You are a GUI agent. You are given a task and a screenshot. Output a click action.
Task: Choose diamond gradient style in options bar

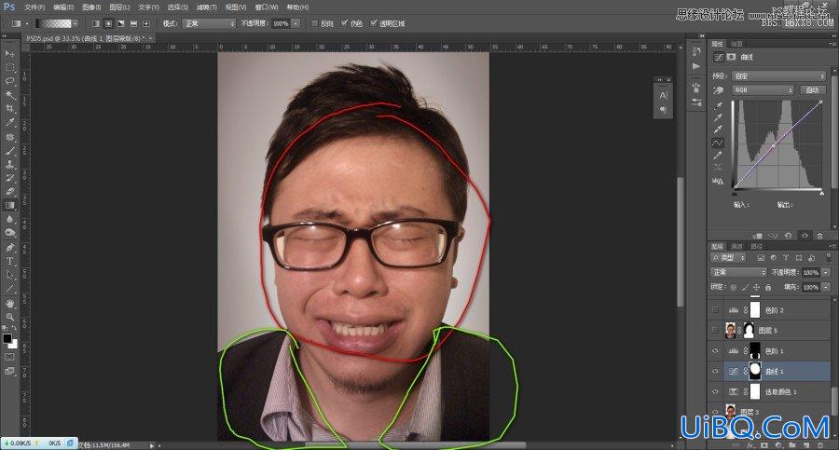tap(145, 23)
